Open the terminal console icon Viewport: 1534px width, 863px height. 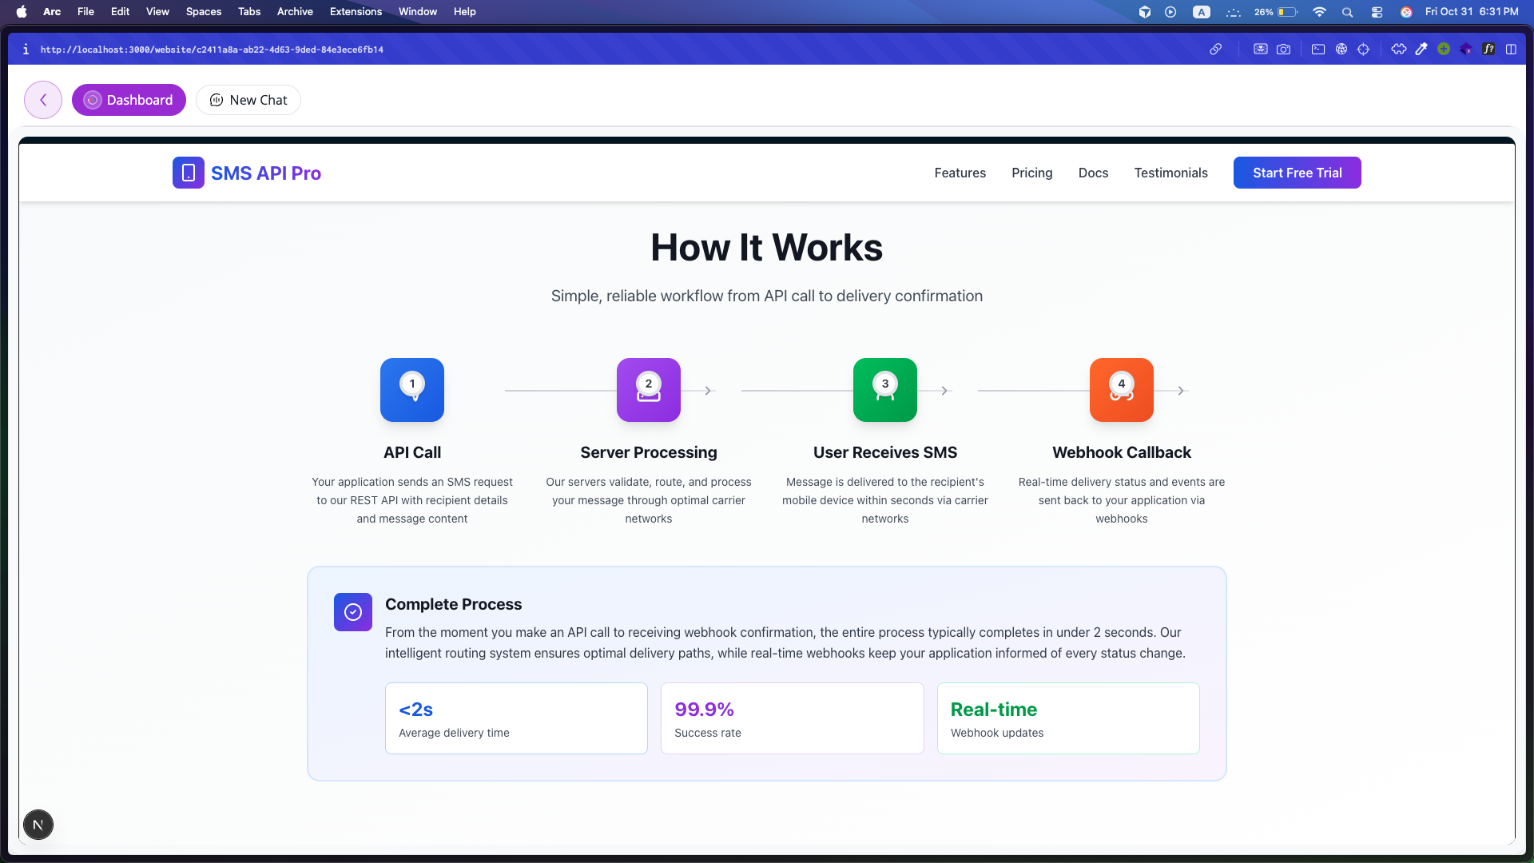[1318, 50]
